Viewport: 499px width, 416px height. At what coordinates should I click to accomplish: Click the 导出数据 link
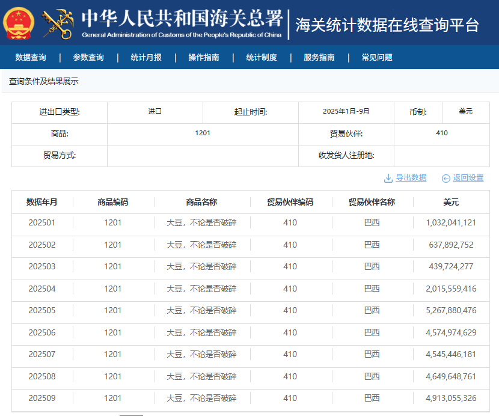(x=411, y=178)
